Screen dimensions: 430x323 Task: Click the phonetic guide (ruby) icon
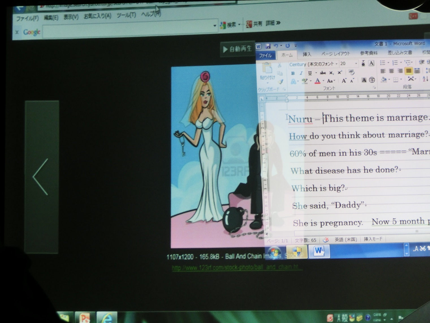pos(363,63)
